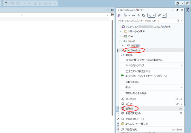This screenshot has width=191, height=133.
Task: Click Sync with Active Document arrows
Action: pyautogui.click(x=133, y=15)
